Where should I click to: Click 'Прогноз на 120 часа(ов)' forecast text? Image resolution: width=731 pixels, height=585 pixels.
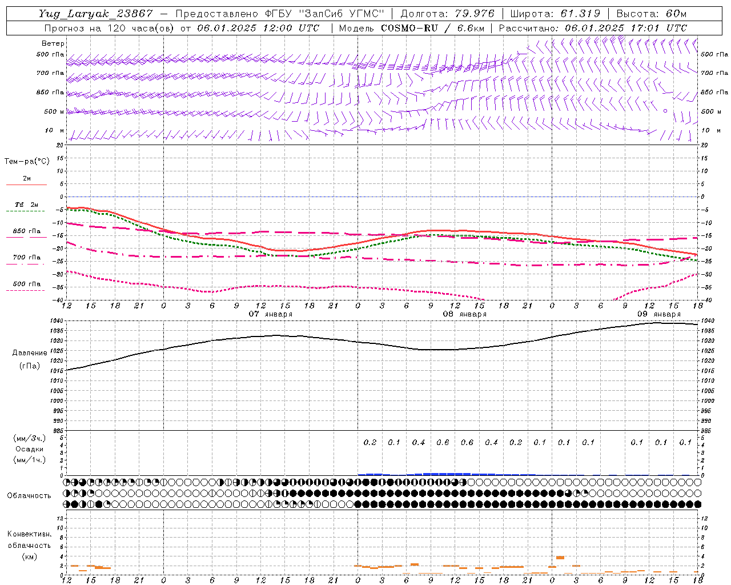point(109,28)
